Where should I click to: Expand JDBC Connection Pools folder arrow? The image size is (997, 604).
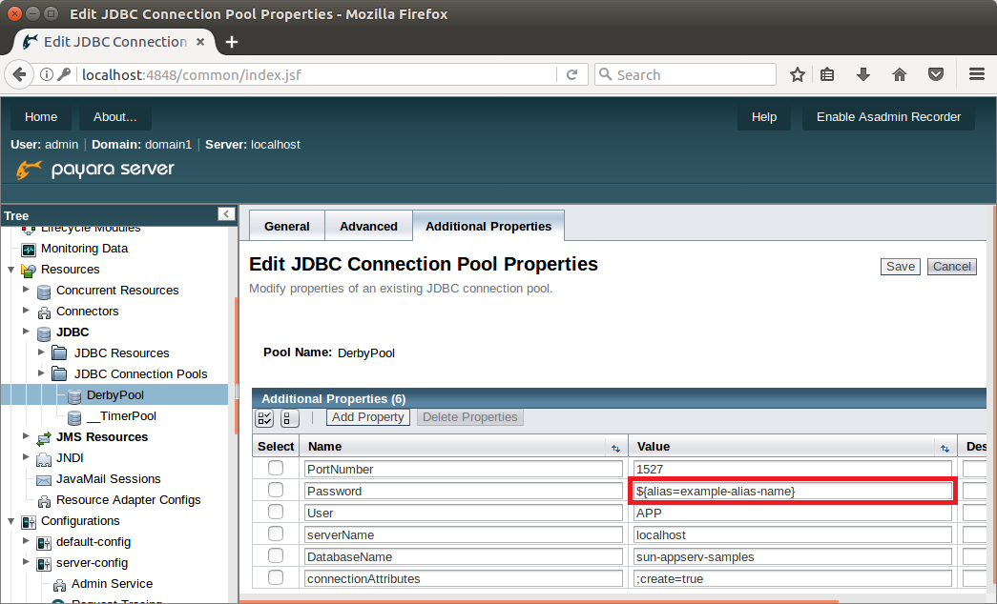41,372
